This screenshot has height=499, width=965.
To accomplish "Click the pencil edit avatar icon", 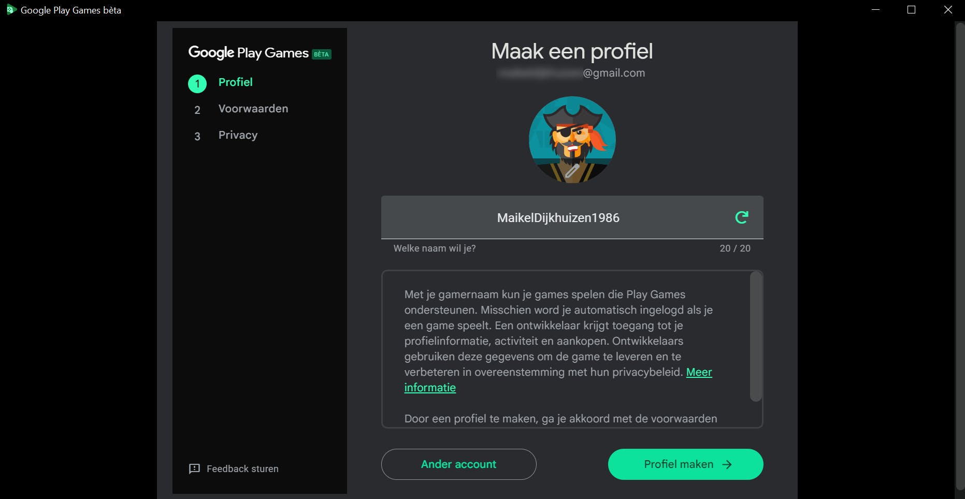I will pyautogui.click(x=572, y=171).
